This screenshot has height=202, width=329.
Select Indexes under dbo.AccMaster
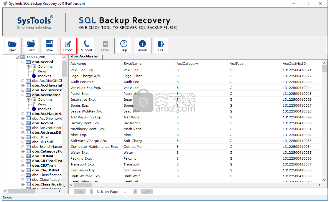(x=44, y=109)
